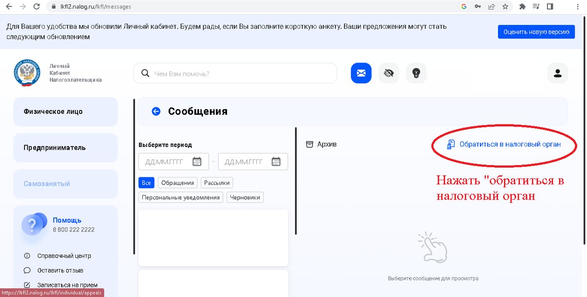Enable the visually impaired version via crossed-eye icon
Viewport: 587px width, 297px height.
(x=388, y=73)
